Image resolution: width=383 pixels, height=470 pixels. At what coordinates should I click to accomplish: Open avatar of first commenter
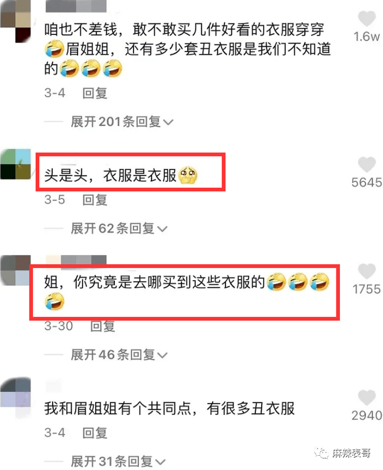(15, 20)
